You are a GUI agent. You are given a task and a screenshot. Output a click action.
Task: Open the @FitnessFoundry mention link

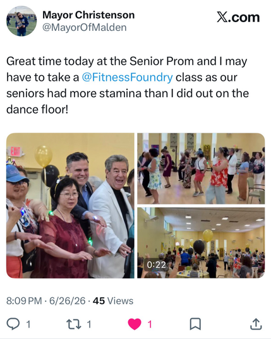[128, 78]
